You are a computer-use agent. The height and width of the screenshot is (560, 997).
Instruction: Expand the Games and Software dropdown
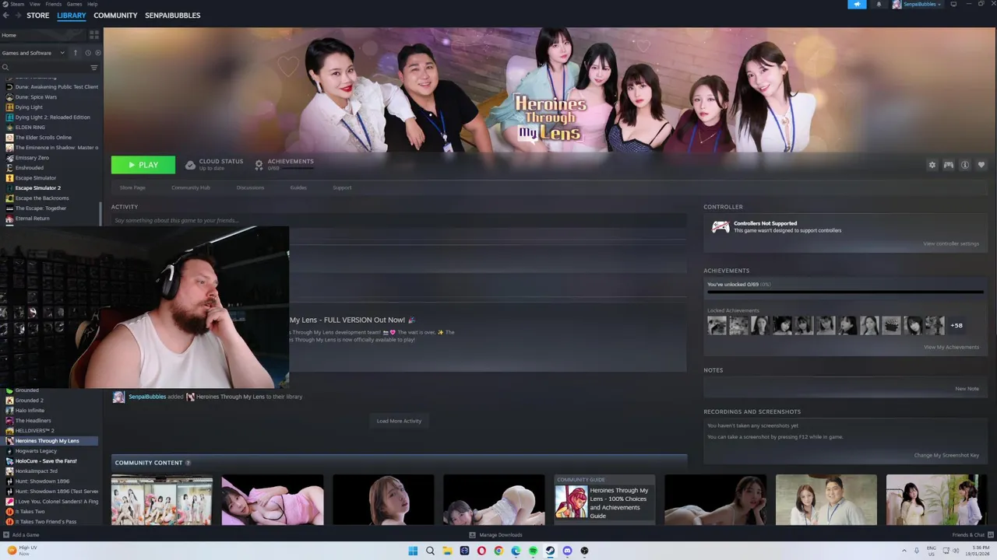[33, 53]
